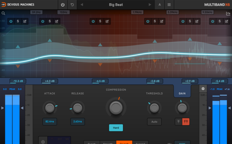Edit the 59.2Hz crossover frequency

(x=36, y=12)
